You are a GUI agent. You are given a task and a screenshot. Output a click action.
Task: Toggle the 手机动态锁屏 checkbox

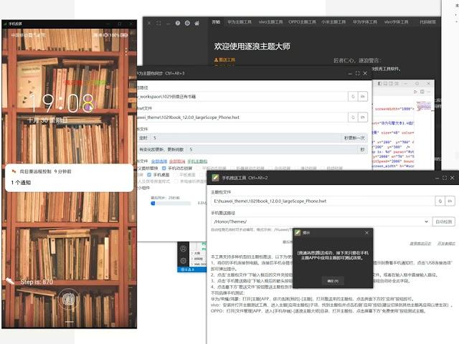click(x=164, y=168)
